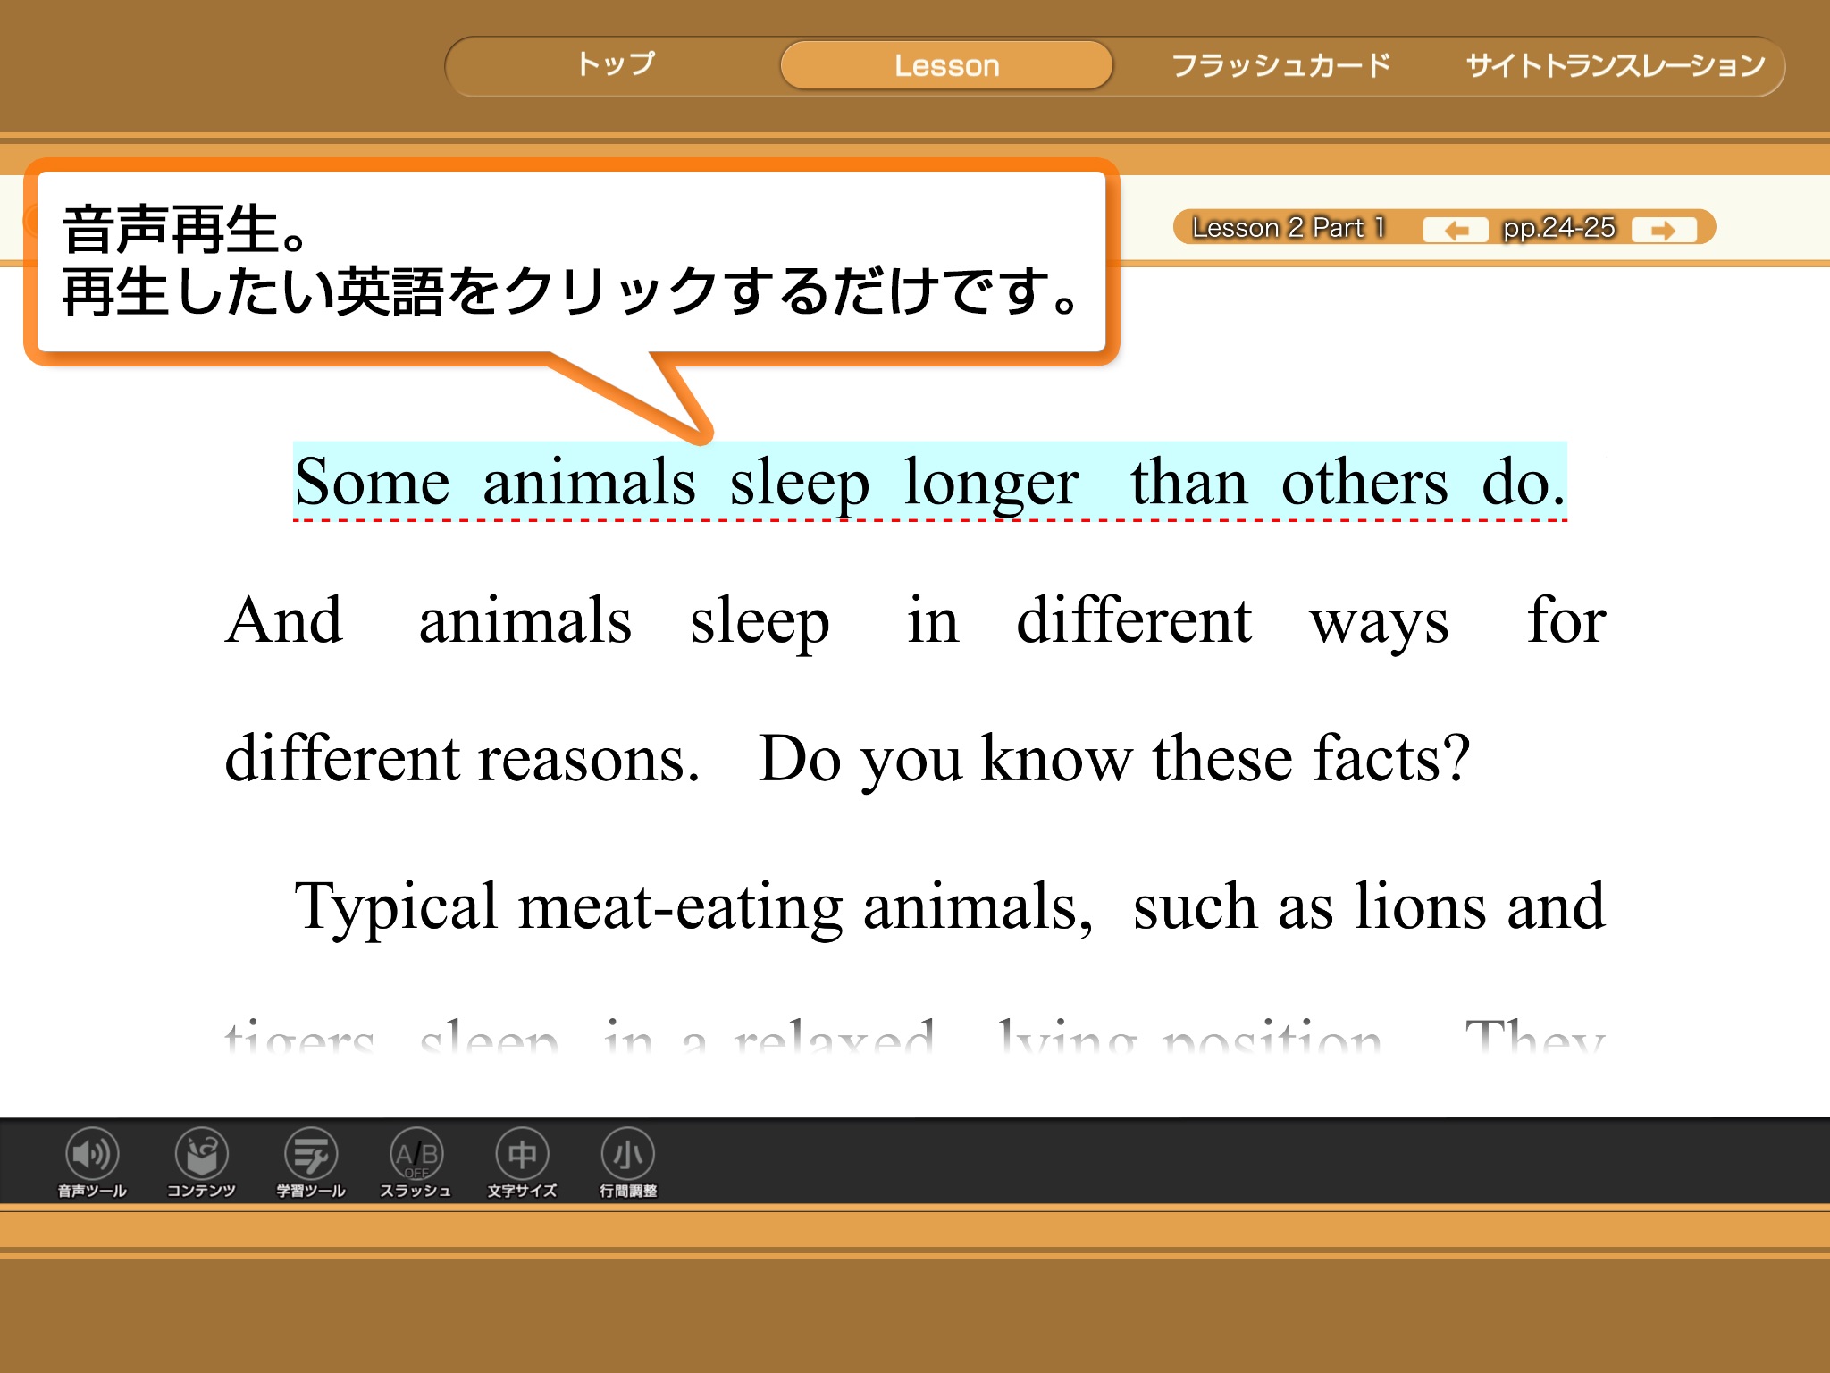The width and height of the screenshot is (1830, 1373).
Task: Select the Lesson tab
Action: pyautogui.click(x=946, y=65)
